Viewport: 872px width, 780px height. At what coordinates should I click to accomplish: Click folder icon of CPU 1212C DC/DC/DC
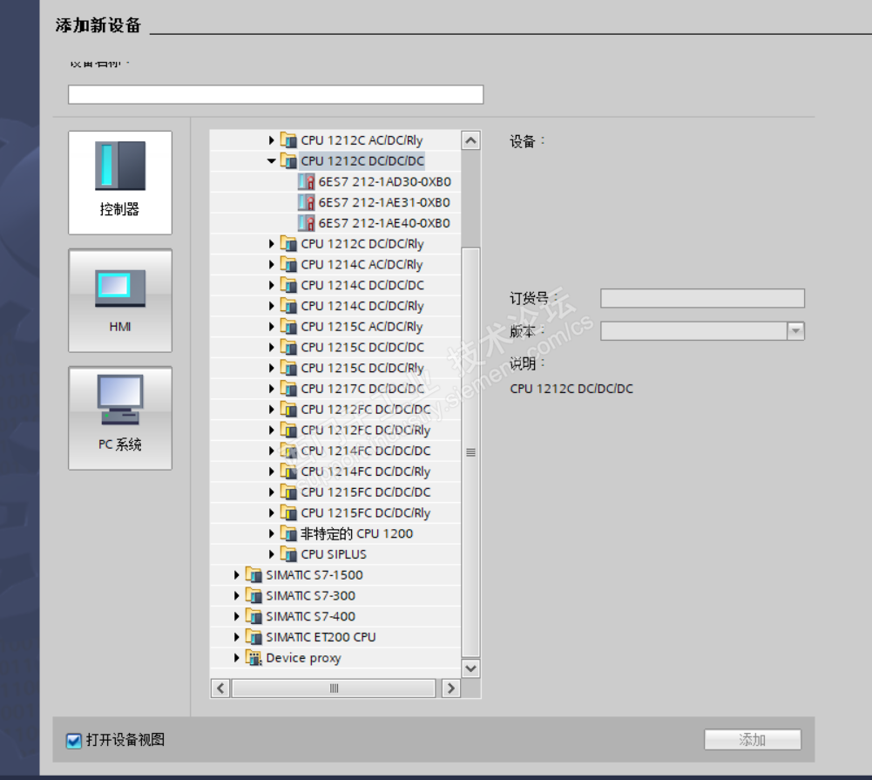pos(288,160)
